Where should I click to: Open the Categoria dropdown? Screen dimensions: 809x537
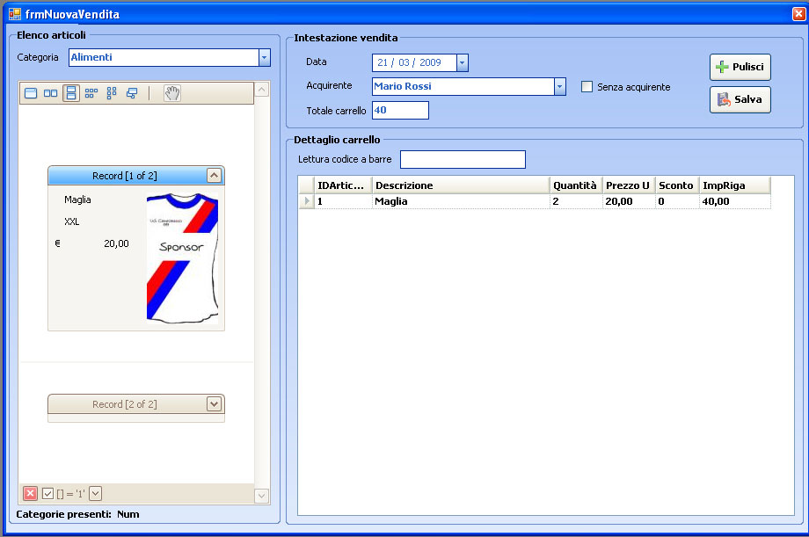(264, 58)
